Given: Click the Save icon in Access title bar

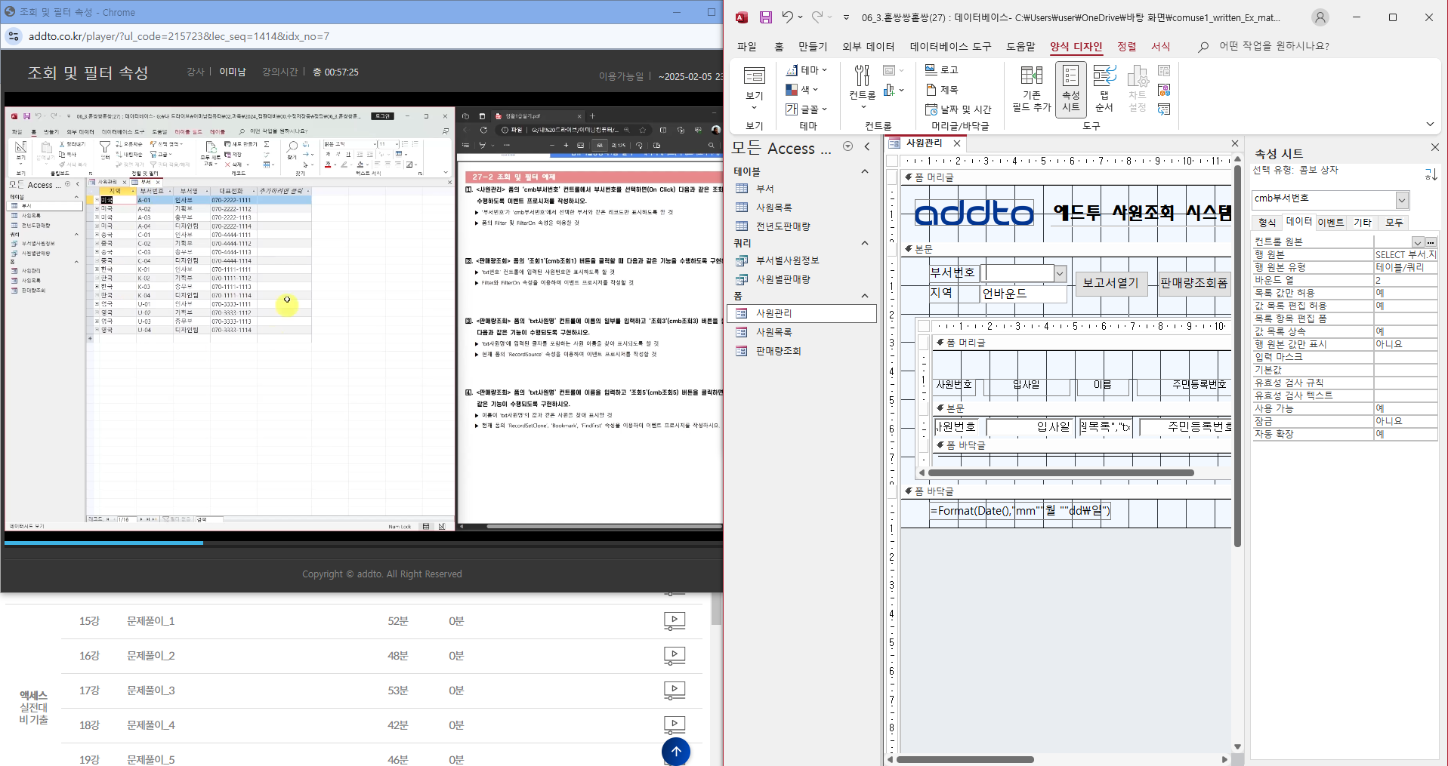Looking at the screenshot, I should click(765, 17).
